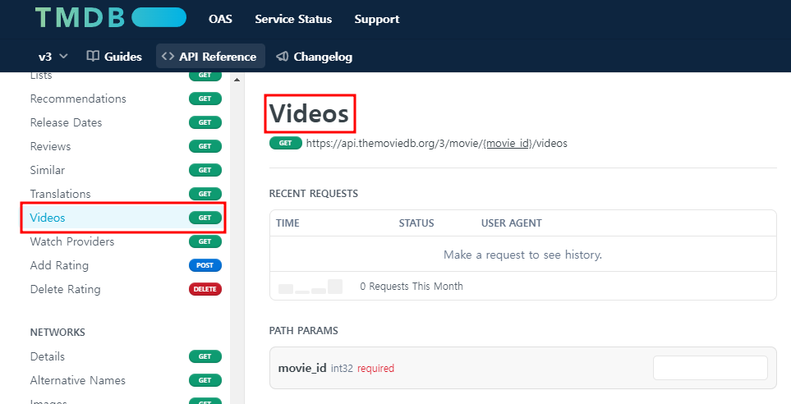Open Alternative Names under Networks
Image resolution: width=791 pixels, height=404 pixels.
coord(126,380)
